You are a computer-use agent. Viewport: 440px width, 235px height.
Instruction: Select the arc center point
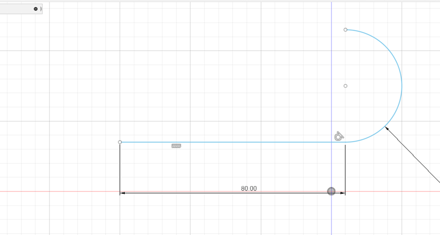pyautogui.click(x=346, y=86)
